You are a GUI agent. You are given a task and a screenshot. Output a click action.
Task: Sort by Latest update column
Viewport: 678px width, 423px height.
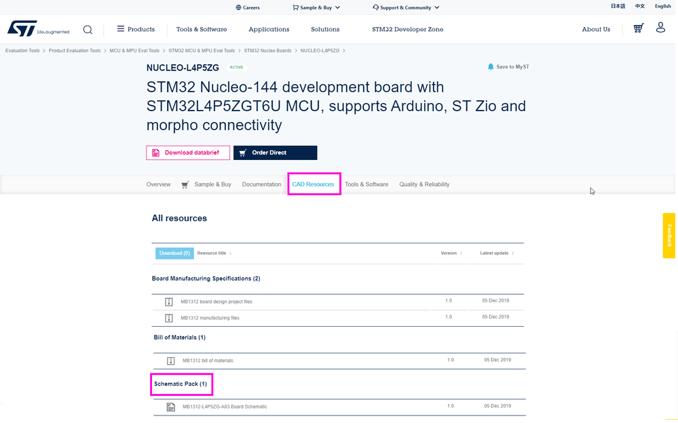497,253
